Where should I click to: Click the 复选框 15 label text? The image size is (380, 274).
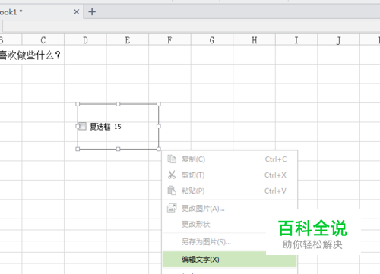tap(106, 127)
